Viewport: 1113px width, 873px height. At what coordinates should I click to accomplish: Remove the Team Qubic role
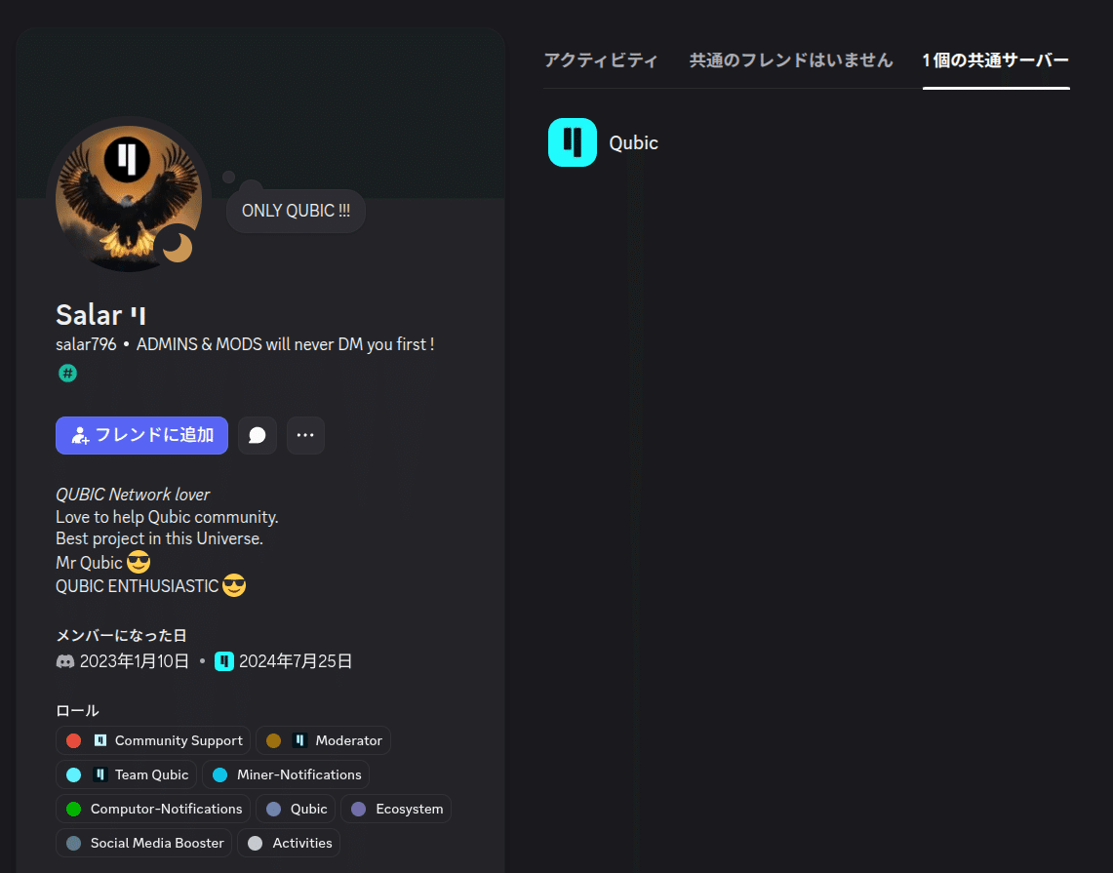point(126,774)
